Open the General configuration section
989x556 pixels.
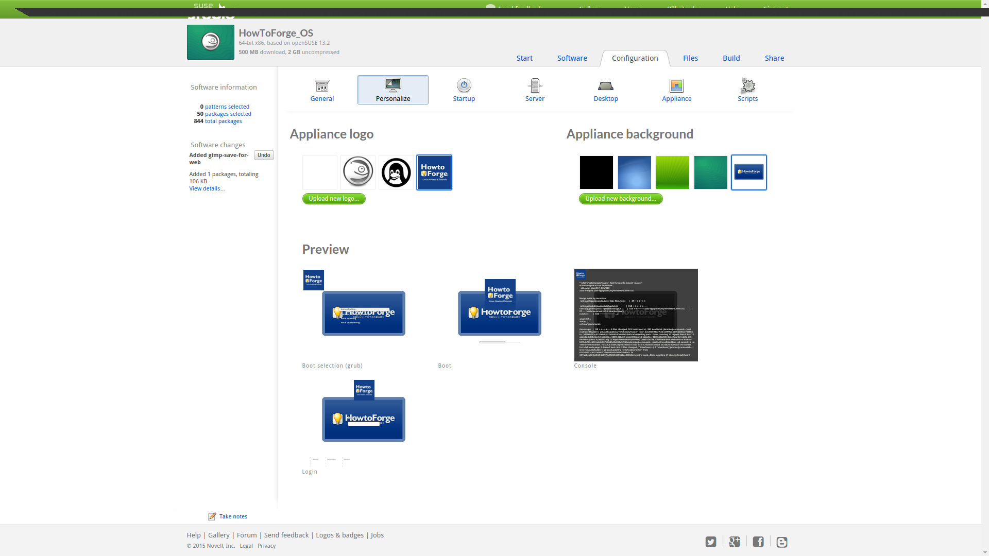point(322,90)
